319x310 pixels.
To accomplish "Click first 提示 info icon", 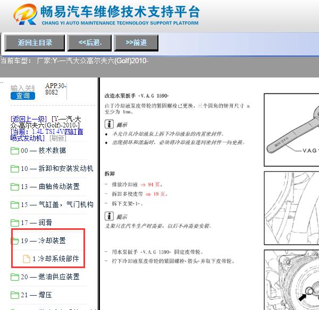I will coord(109,124).
